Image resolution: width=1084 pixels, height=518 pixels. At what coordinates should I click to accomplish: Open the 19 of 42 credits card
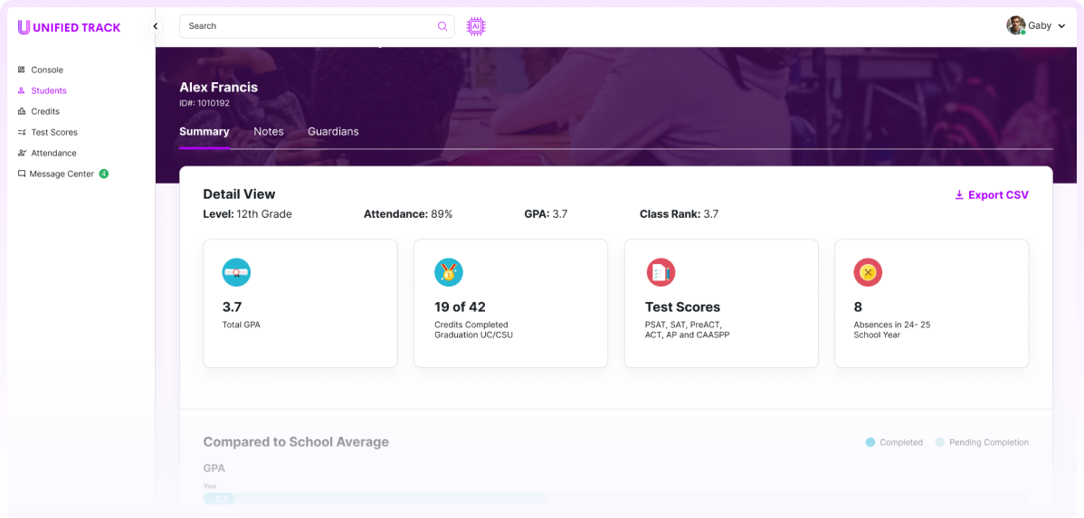[x=511, y=303]
